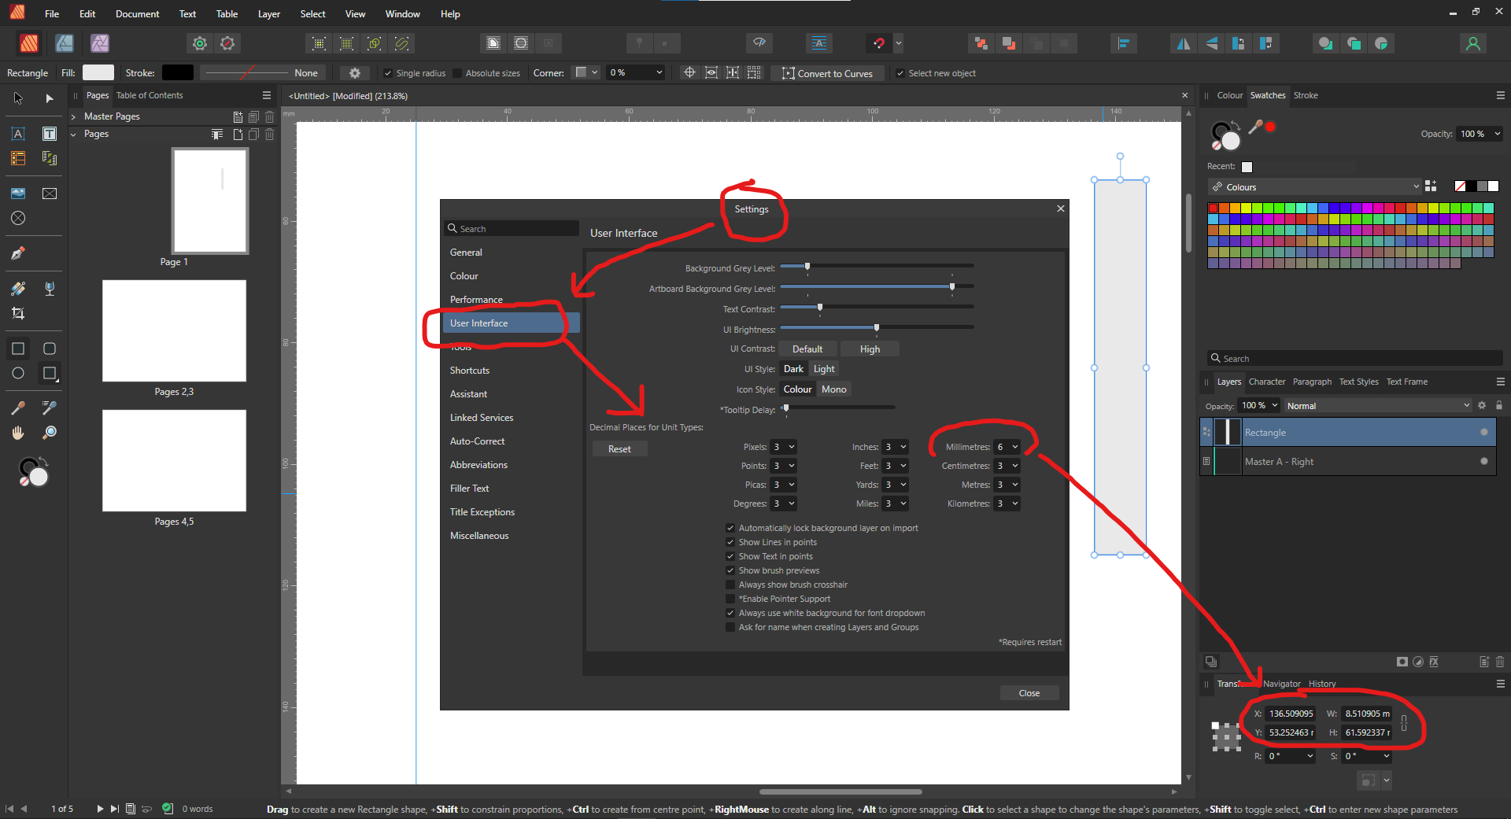Image resolution: width=1511 pixels, height=819 pixels.
Task: Switch to the Photo persona icon
Action: click(x=100, y=43)
